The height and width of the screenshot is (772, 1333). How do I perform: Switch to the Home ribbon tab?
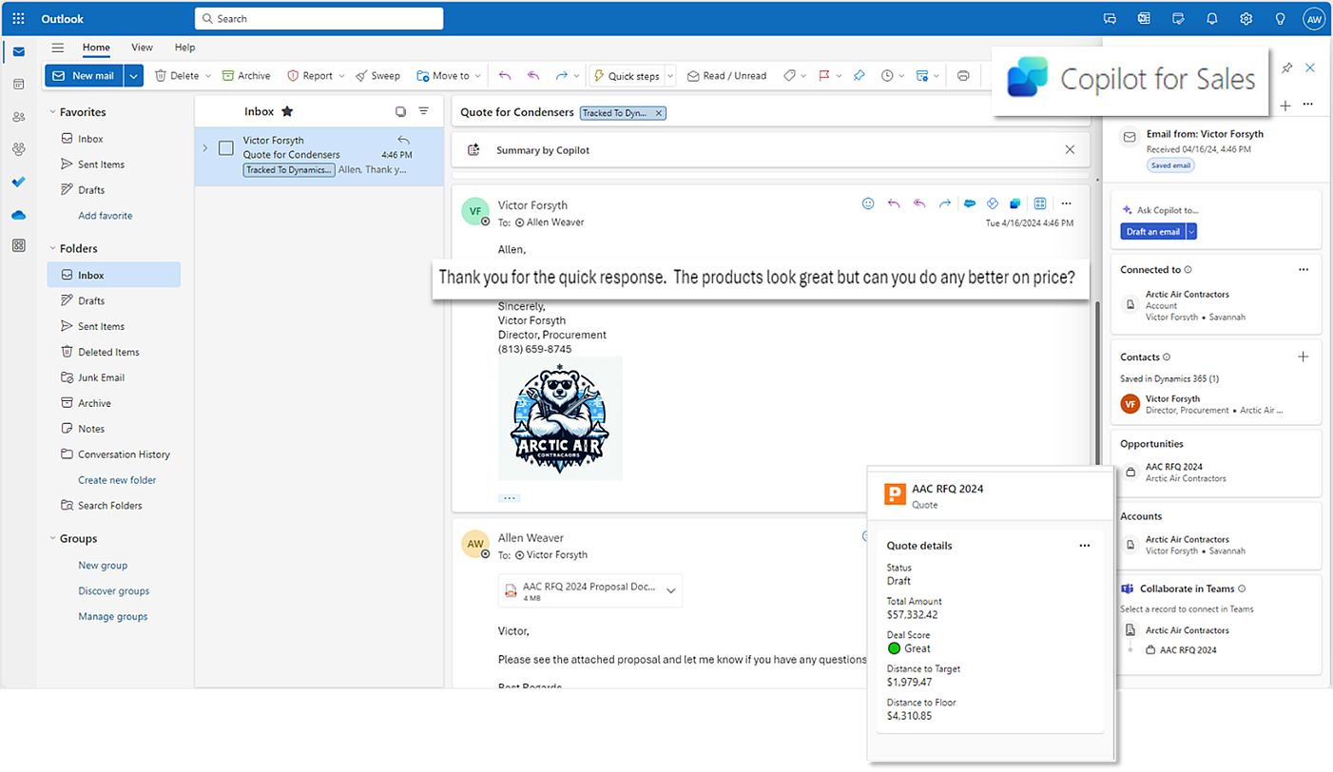click(x=96, y=48)
